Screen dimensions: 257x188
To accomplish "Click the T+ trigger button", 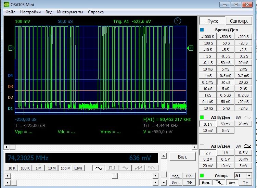I will [x=245, y=183].
